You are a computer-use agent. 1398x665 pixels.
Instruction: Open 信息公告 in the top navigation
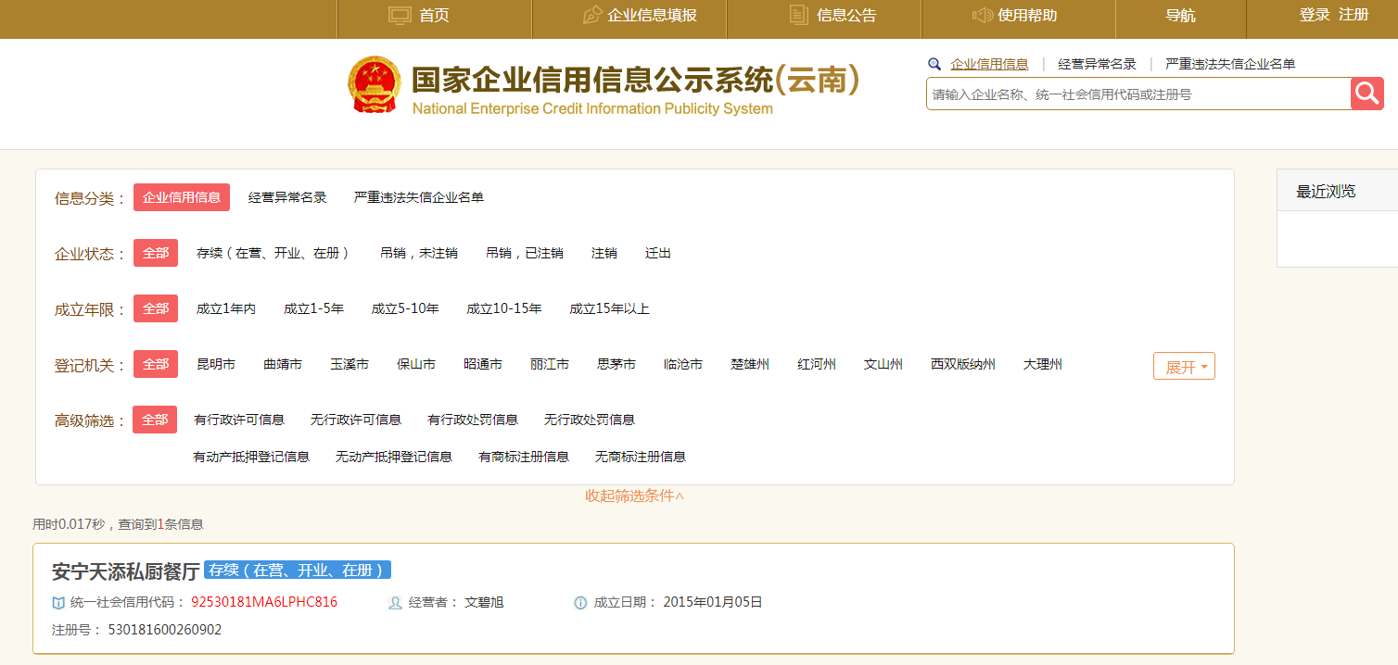coord(846,16)
